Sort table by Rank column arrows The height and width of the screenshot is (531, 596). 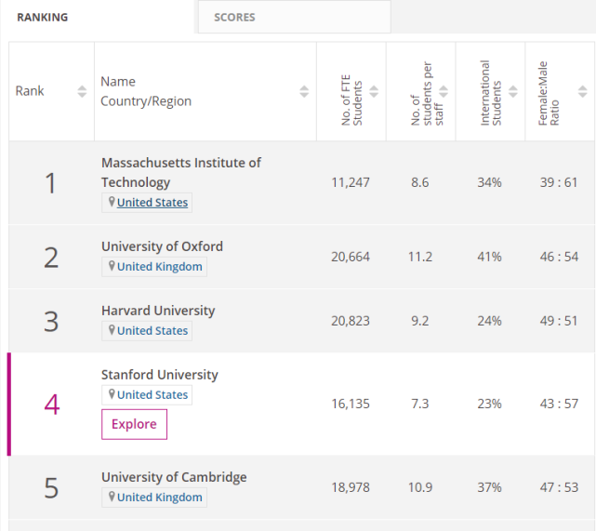(x=82, y=91)
